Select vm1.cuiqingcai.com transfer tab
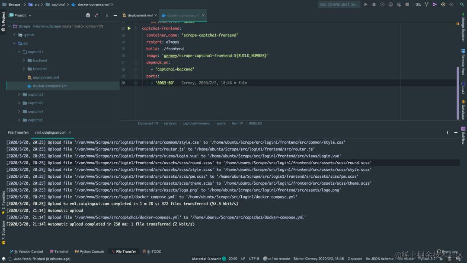This screenshot has width=467, height=263. [50, 132]
